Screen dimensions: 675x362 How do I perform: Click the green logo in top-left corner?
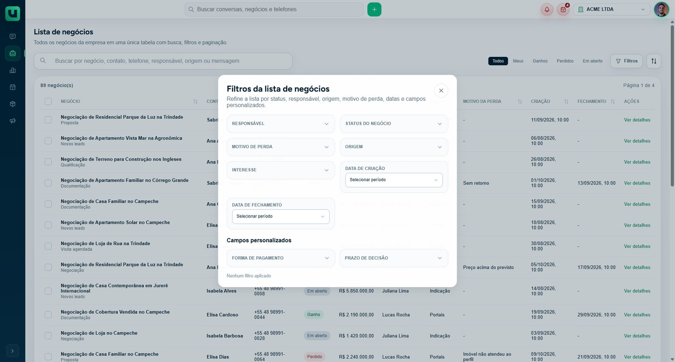[13, 13]
